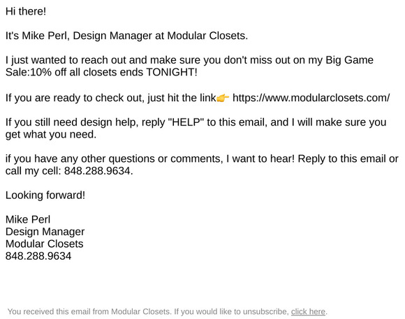The width and height of the screenshot is (405, 319).
Task: Click 'Mike Perl' in the signature block
Action: pyautogui.click(x=28, y=219)
